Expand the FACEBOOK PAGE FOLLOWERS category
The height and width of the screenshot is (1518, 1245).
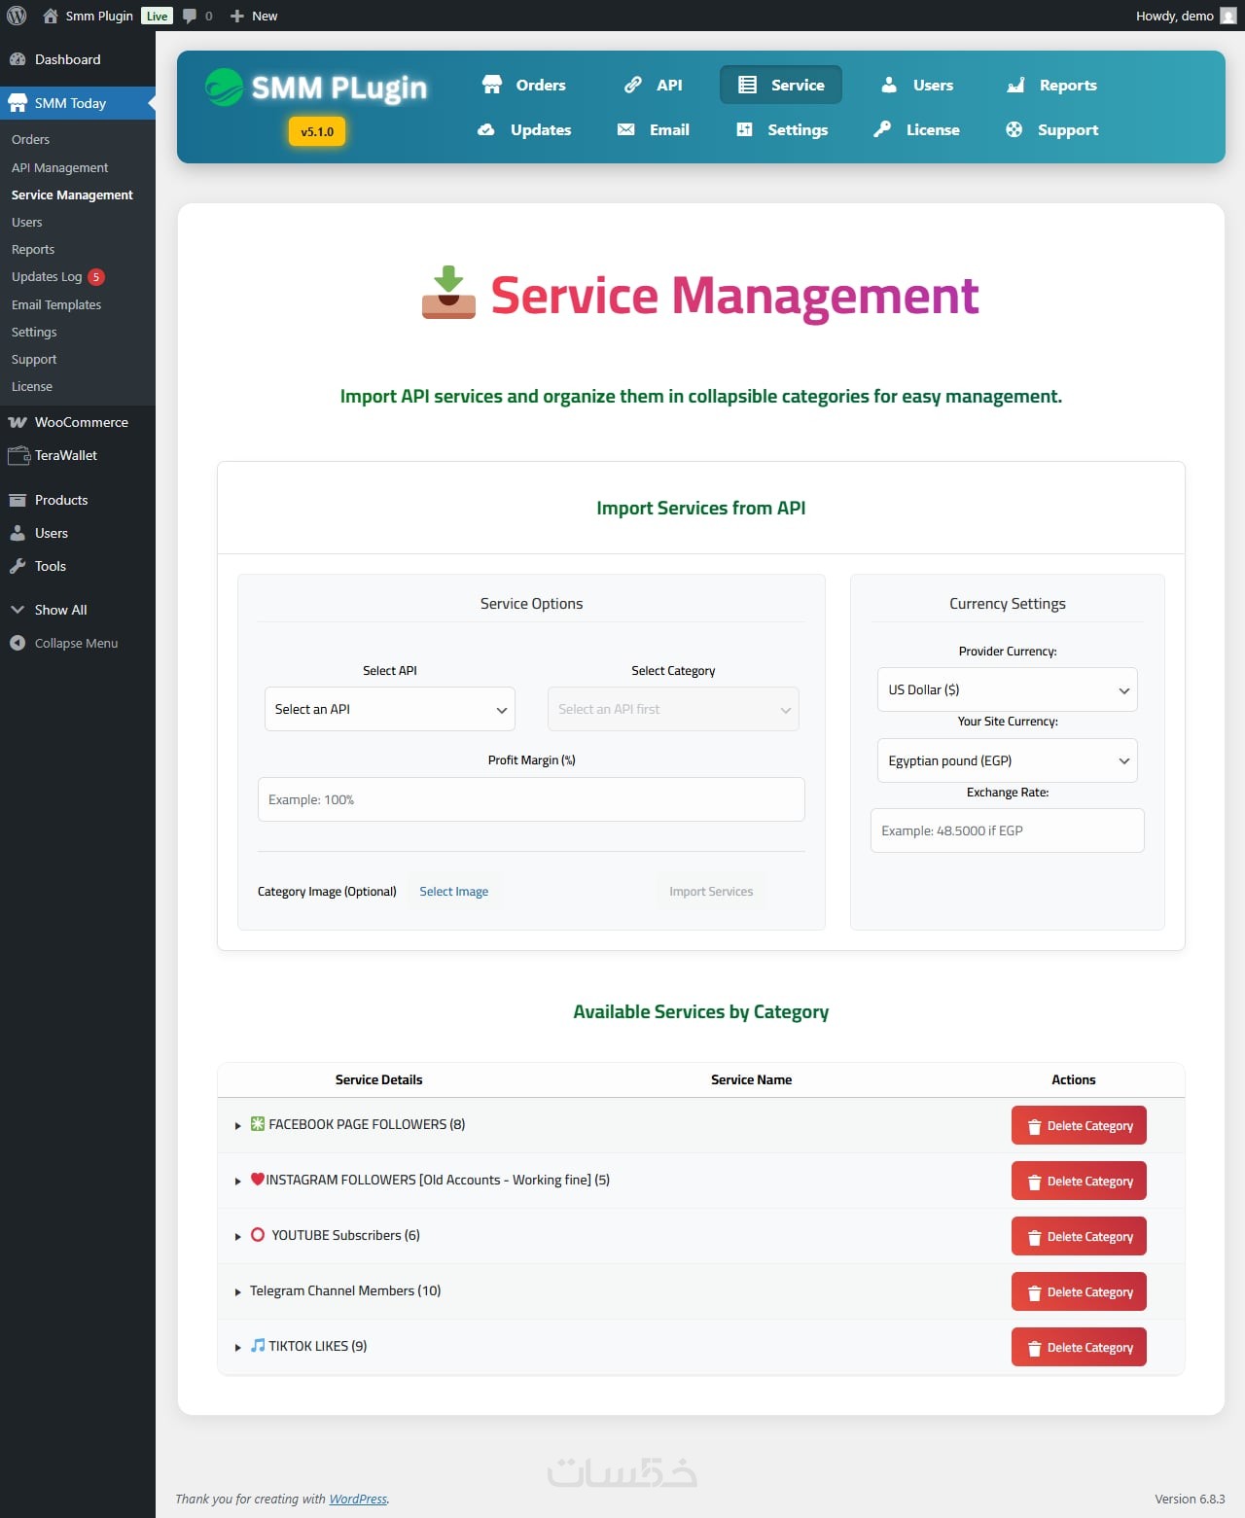click(x=237, y=1125)
